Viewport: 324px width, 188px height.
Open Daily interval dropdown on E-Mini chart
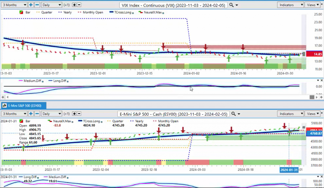click(x=52, y=114)
